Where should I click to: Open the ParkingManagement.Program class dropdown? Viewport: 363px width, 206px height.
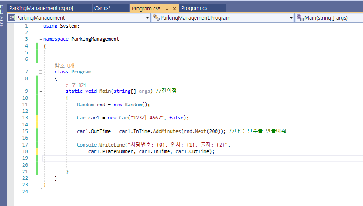tap(291, 18)
